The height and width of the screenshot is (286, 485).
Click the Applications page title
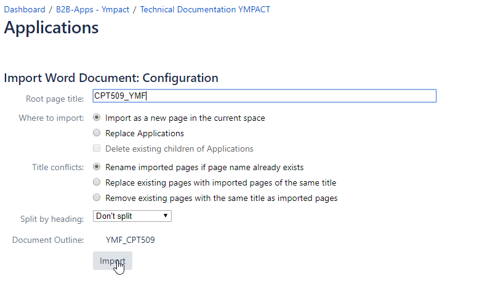pos(51,28)
